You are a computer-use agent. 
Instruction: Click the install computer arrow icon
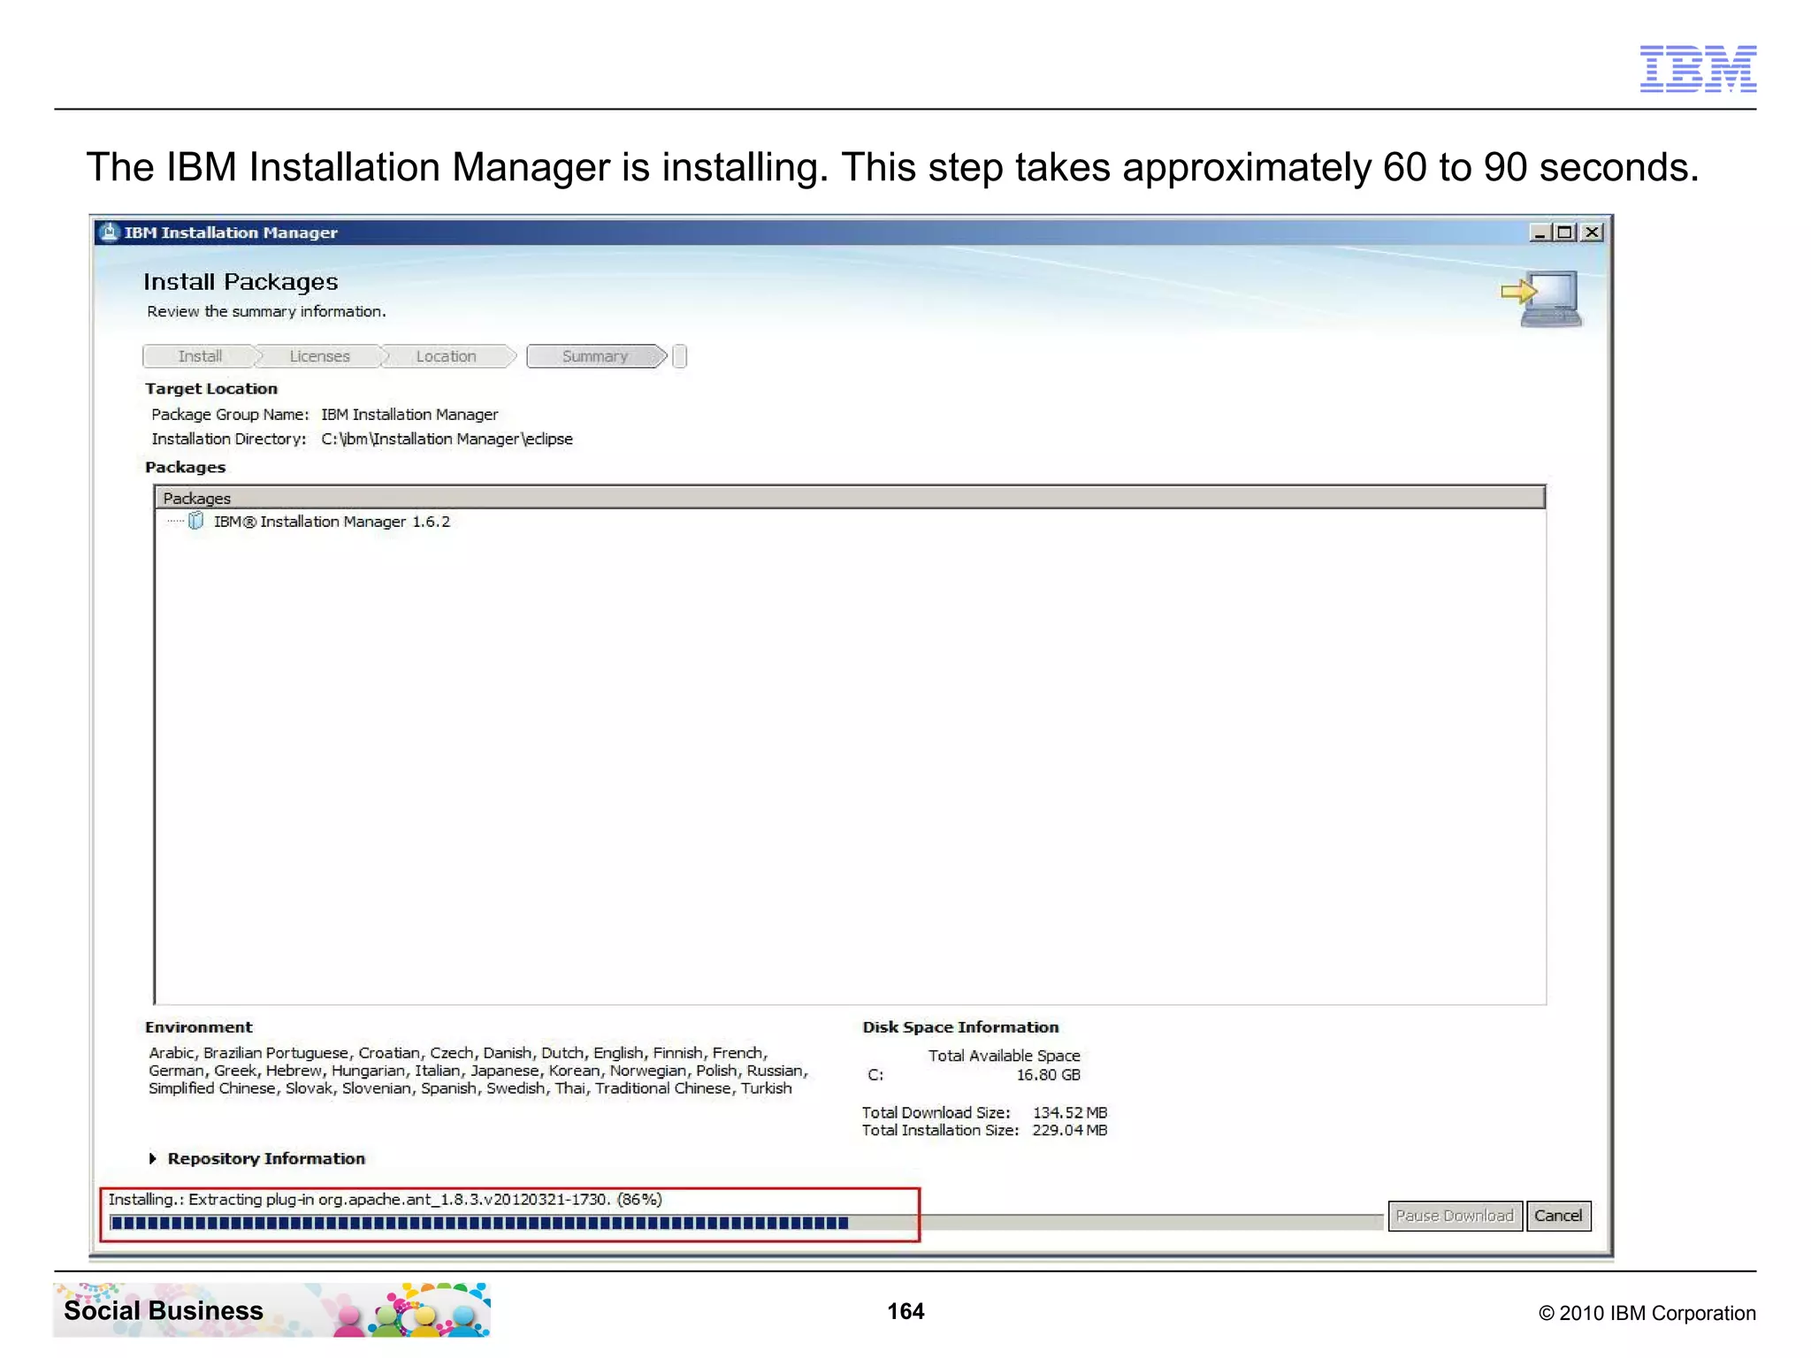pyautogui.click(x=1542, y=299)
